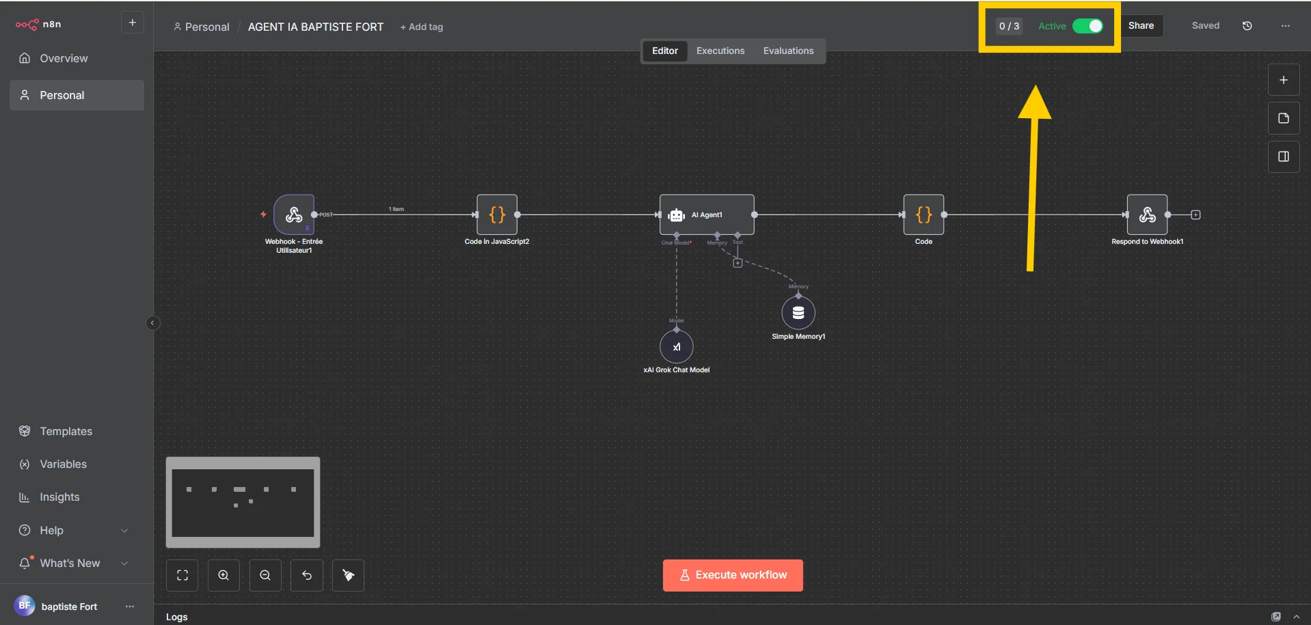Collapse the left sidebar
This screenshot has width=1311, height=625.
pyautogui.click(x=152, y=322)
